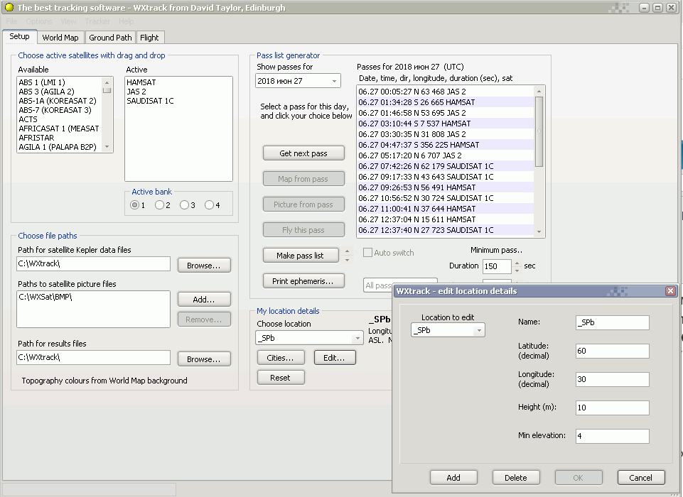The image size is (683, 497).
Task: Choose Active bank 4 radio button
Action: [x=209, y=205]
